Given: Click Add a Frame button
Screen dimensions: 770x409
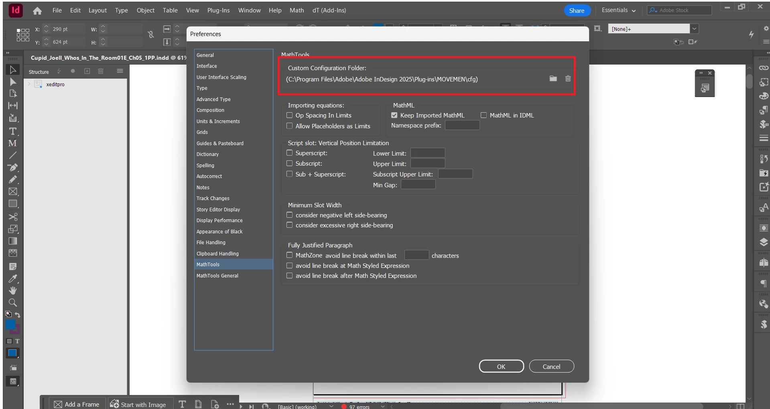Looking at the screenshot, I should 77,404.
